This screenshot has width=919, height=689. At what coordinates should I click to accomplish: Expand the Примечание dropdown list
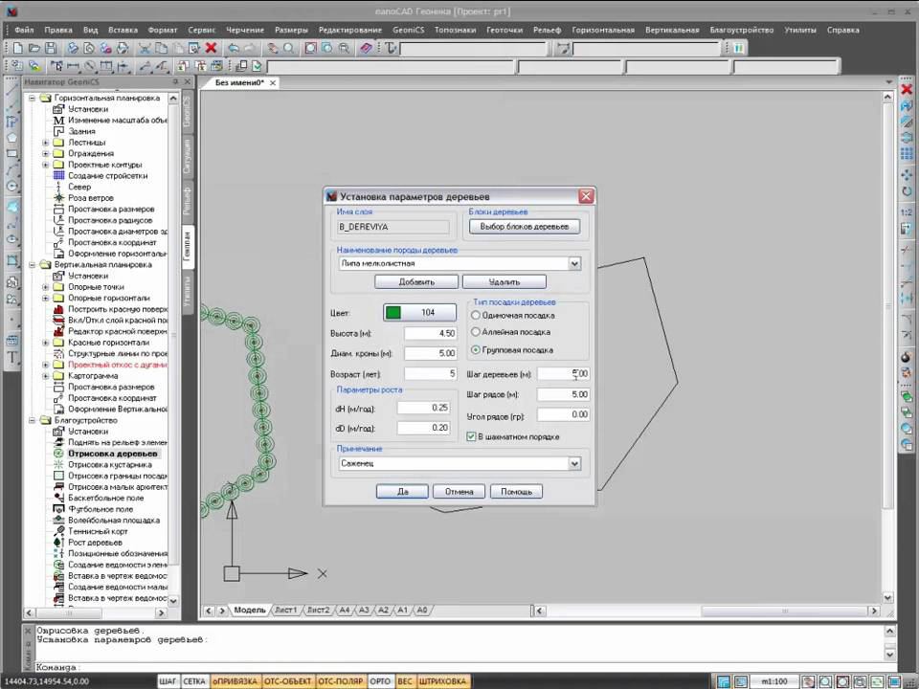coord(574,463)
